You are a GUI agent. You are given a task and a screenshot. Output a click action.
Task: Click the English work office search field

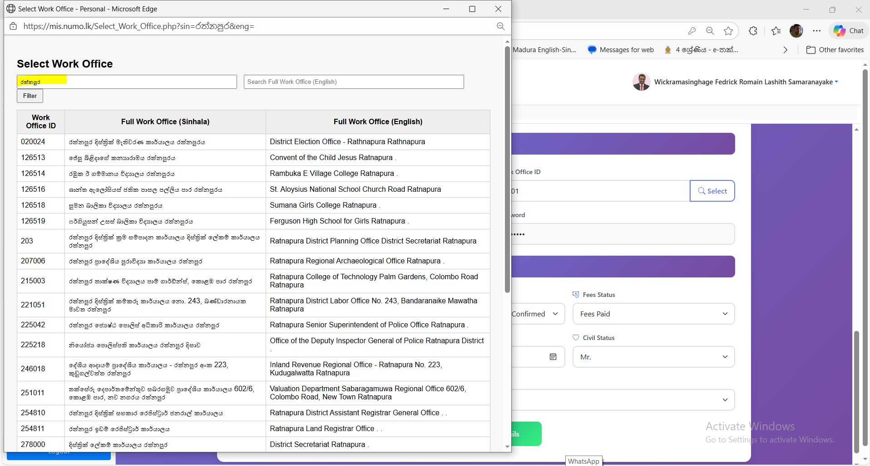point(353,82)
